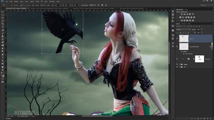This screenshot has height=120, width=214.
Task: Add a Hue/Saturation adjustment
Action: (x=180, y=17)
